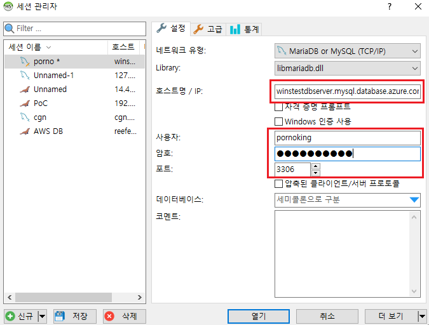Click the comment box scroll down arrow
Image resolution: width=429 pixels, height=325 pixels.
tap(414, 291)
